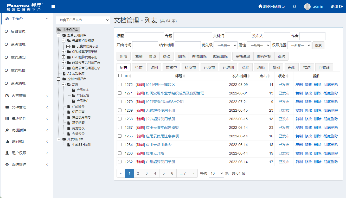Collapse the 超算云知识库 tree node
Viewport: 346px width, 198px height.
pyautogui.click(x=59, y=35)
